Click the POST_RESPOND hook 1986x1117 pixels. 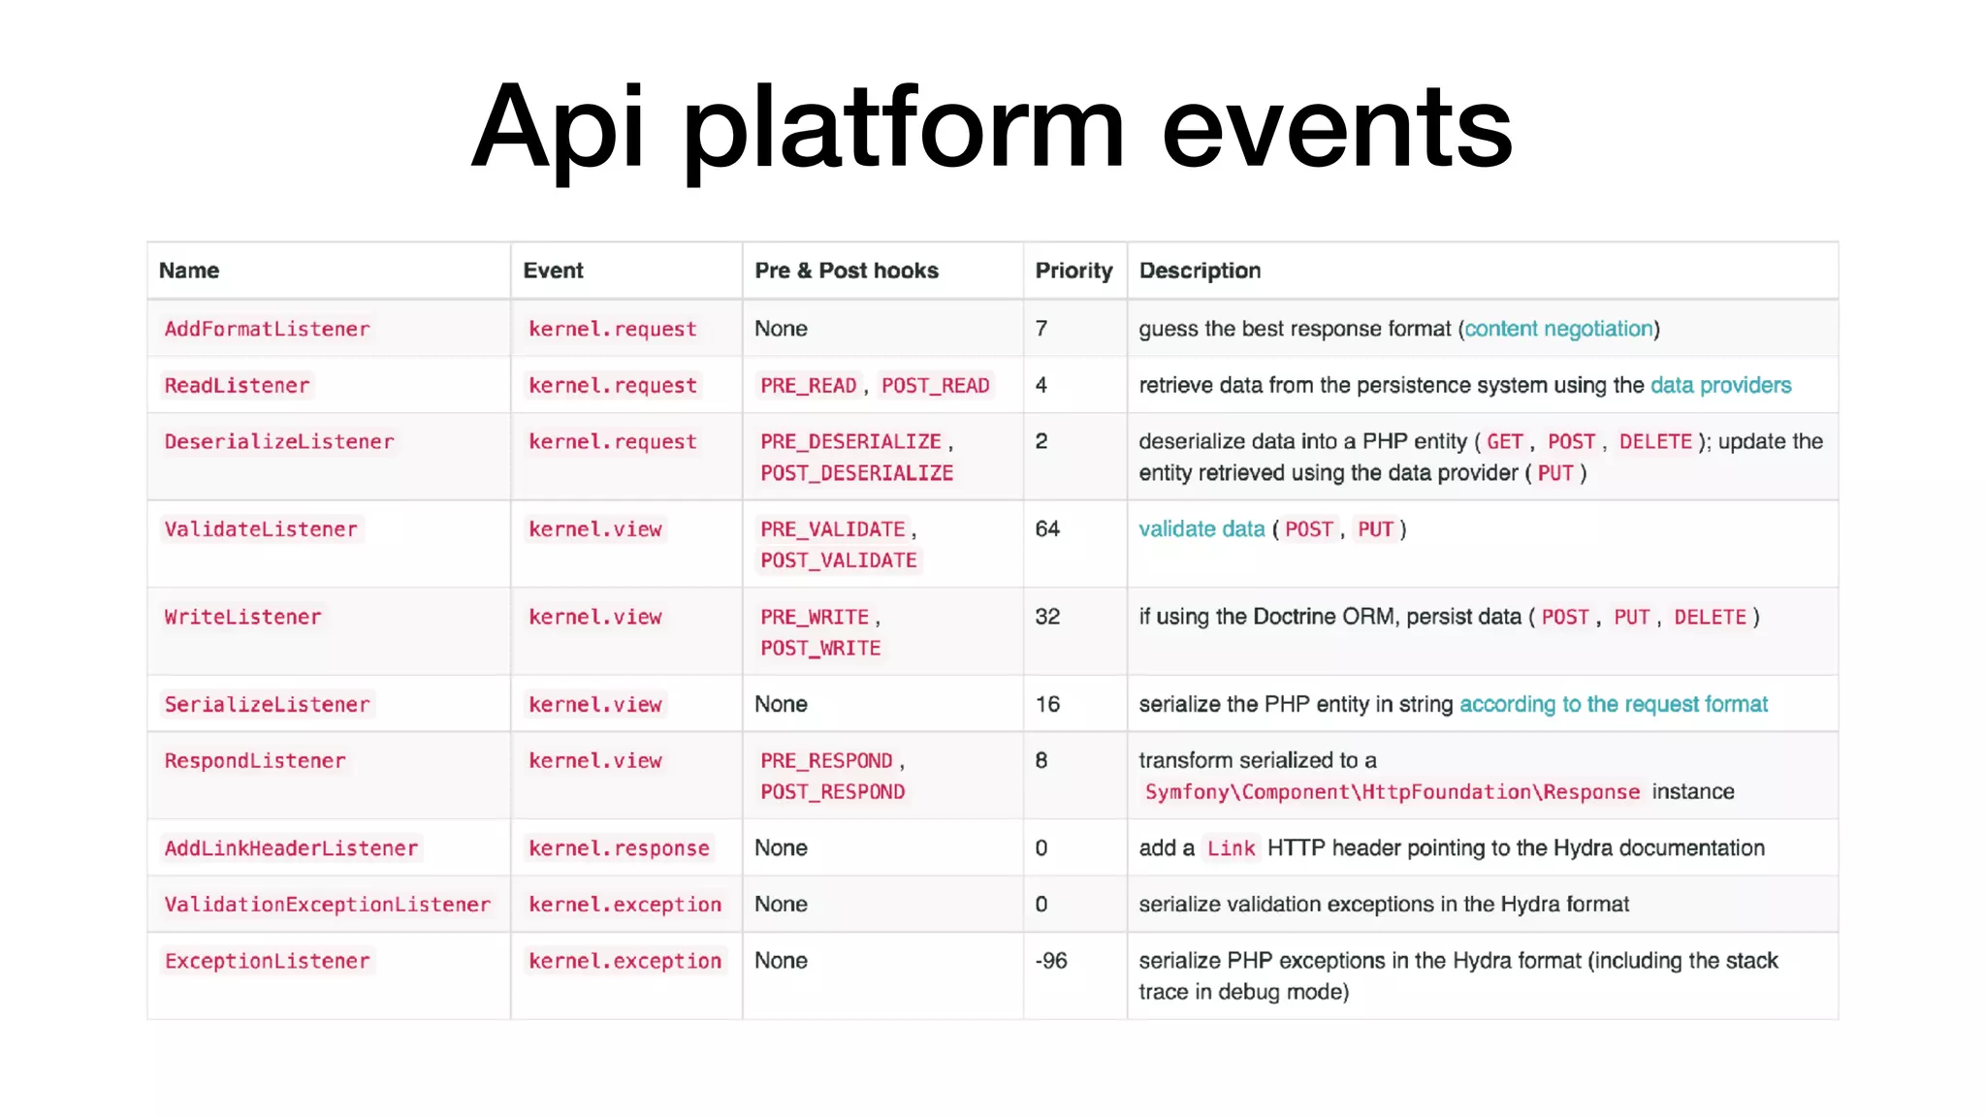click(x=832, y=791)
